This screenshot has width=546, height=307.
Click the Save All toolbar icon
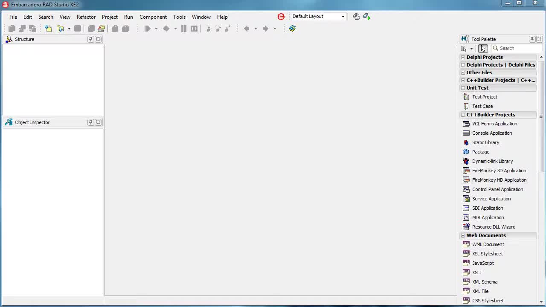[91, 29]
